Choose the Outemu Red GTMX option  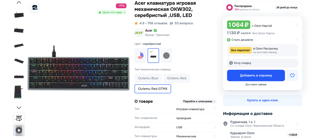[153, 89]
